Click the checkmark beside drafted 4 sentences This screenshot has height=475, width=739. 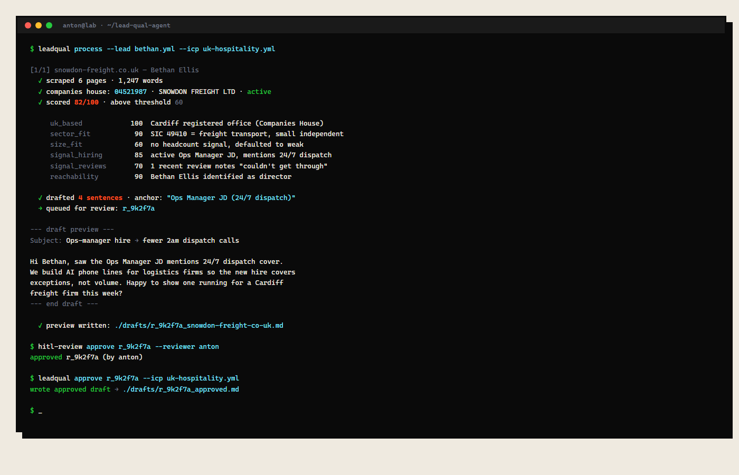[40, 198]
